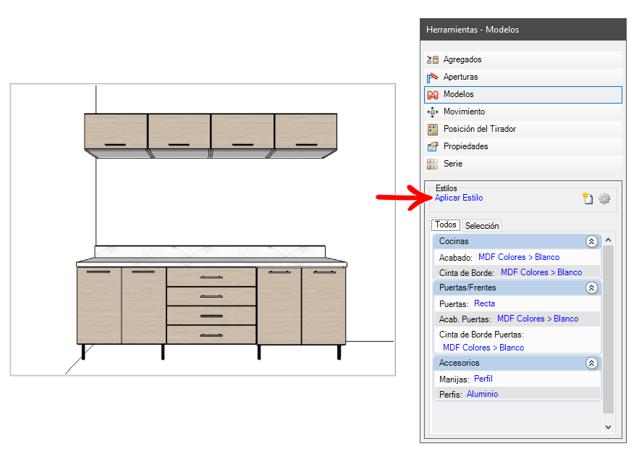Change Cinta de Borde finish value
This screenshot has height=449, width=639.
[541, 272]
